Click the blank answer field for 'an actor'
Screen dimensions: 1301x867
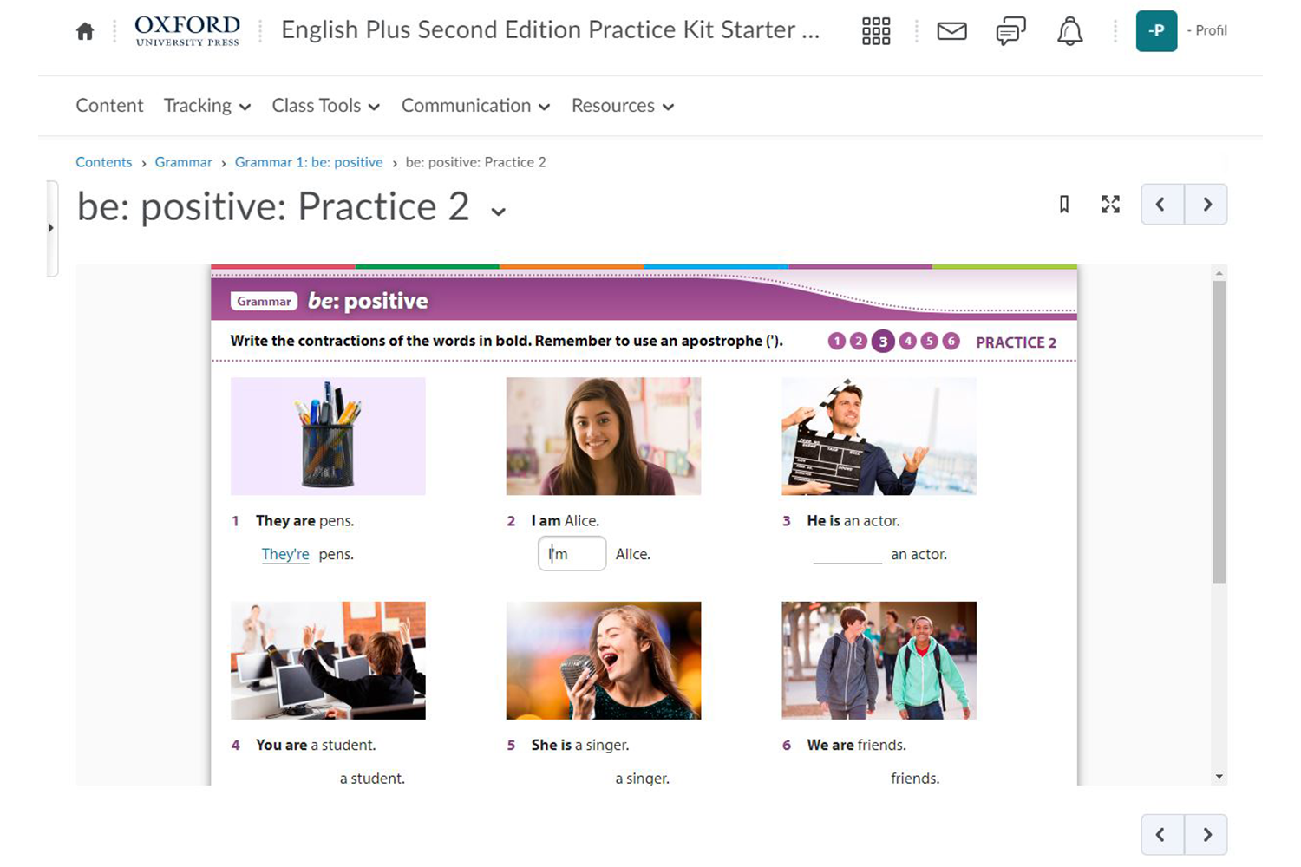pyautogui.click(x=847, y=554)
